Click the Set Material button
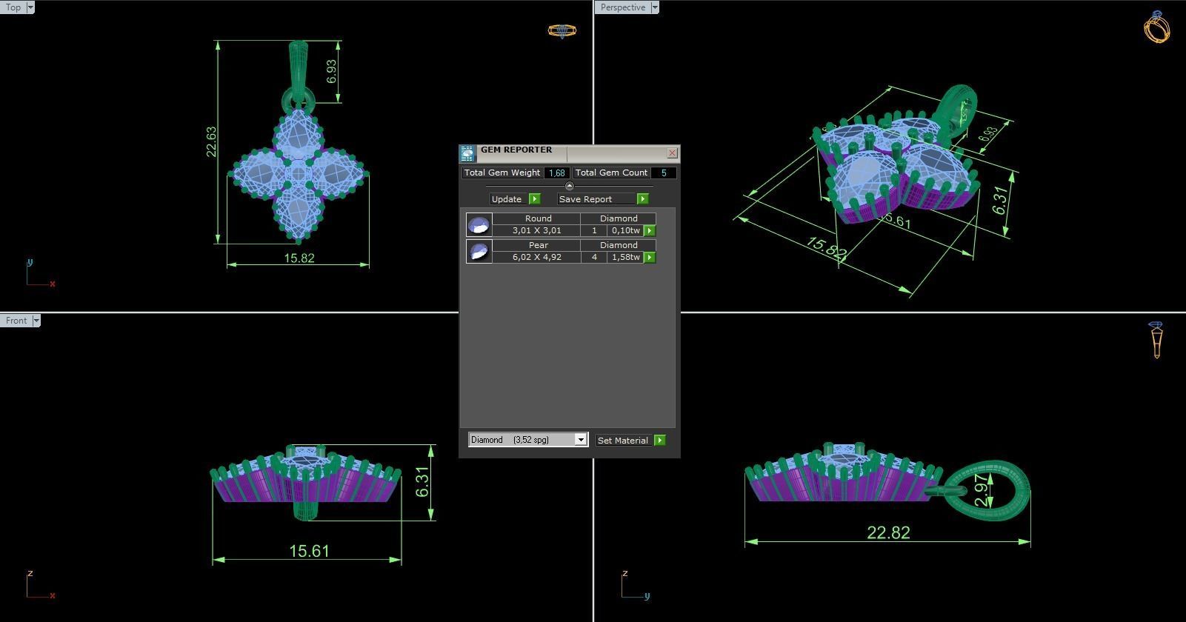This screenshot has height=622, width=1186. (624, 441)
